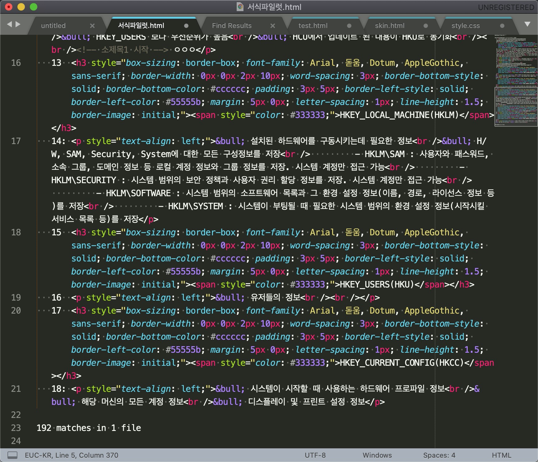This screenshot has height=462, width=538.
Task: Click HKEY_CURRENT_CONFIG(HKCC) text in code
Action: click(x=402, y=363)
